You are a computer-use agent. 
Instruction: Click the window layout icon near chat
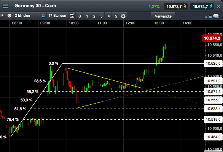(210, 16)
